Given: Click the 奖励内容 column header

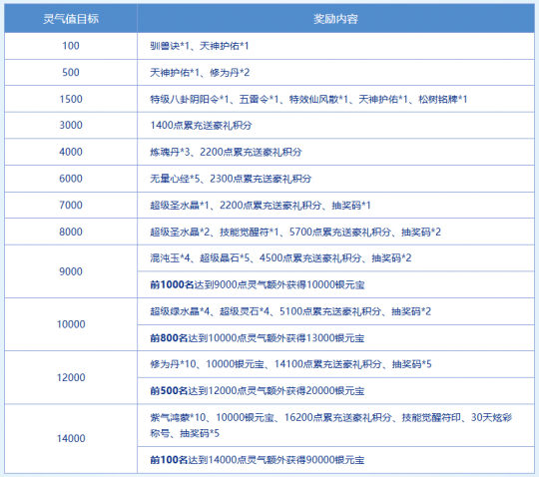Looking at the screenshot, I should coord(335,19).
